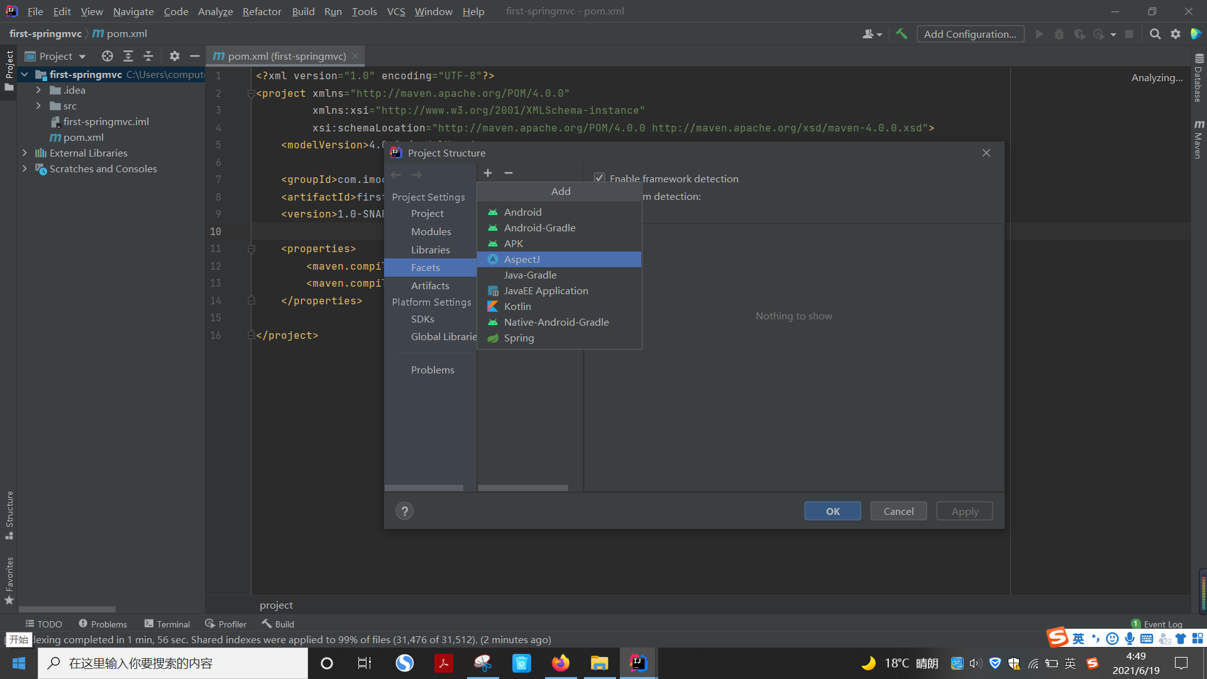The image size is (1207, 679).
Task: Open help in the Project Structure dialog
Action: (x=405, y=511)
